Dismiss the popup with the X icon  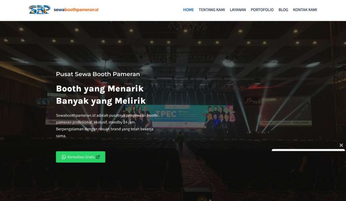pyautogui.click(x=341, y=145)
